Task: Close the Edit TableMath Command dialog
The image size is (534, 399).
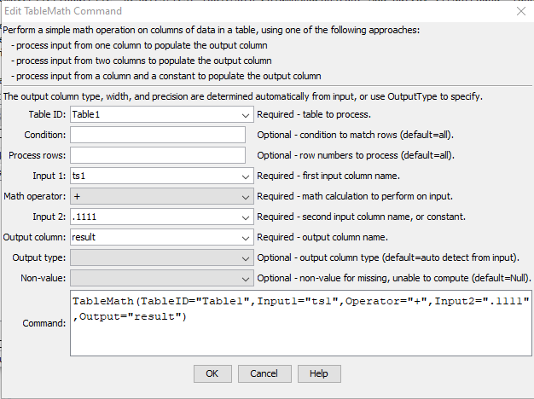Action: [521, 11]
